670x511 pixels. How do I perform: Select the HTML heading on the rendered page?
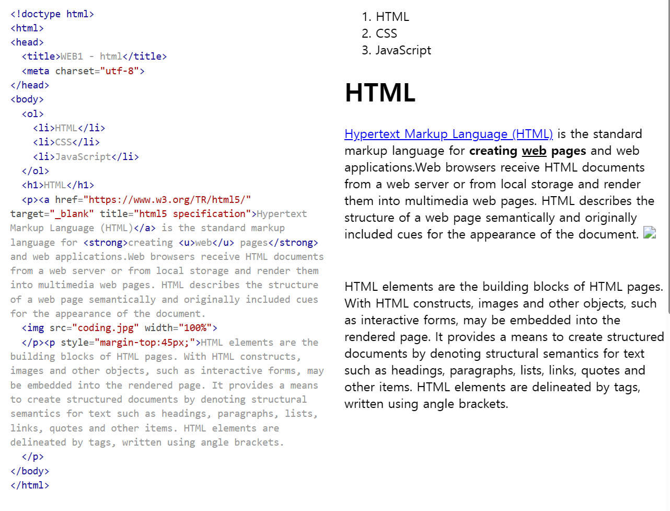[380, 93]
